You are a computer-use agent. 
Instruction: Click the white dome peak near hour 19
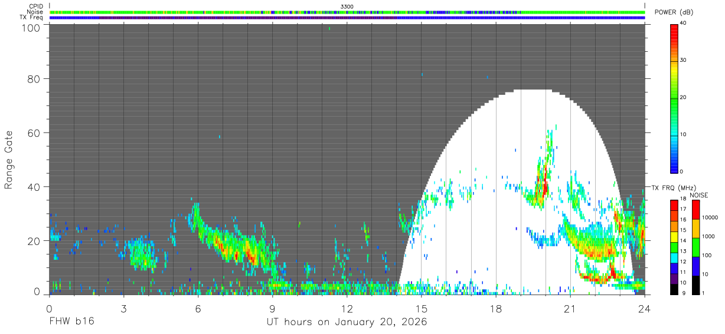(533, 91)
